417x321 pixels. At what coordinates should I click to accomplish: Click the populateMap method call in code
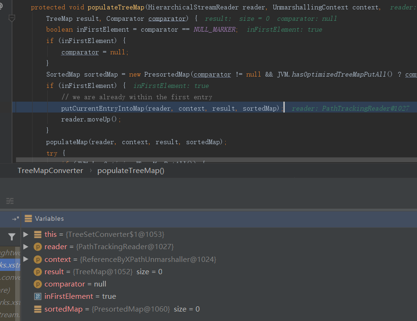[67, 142]
